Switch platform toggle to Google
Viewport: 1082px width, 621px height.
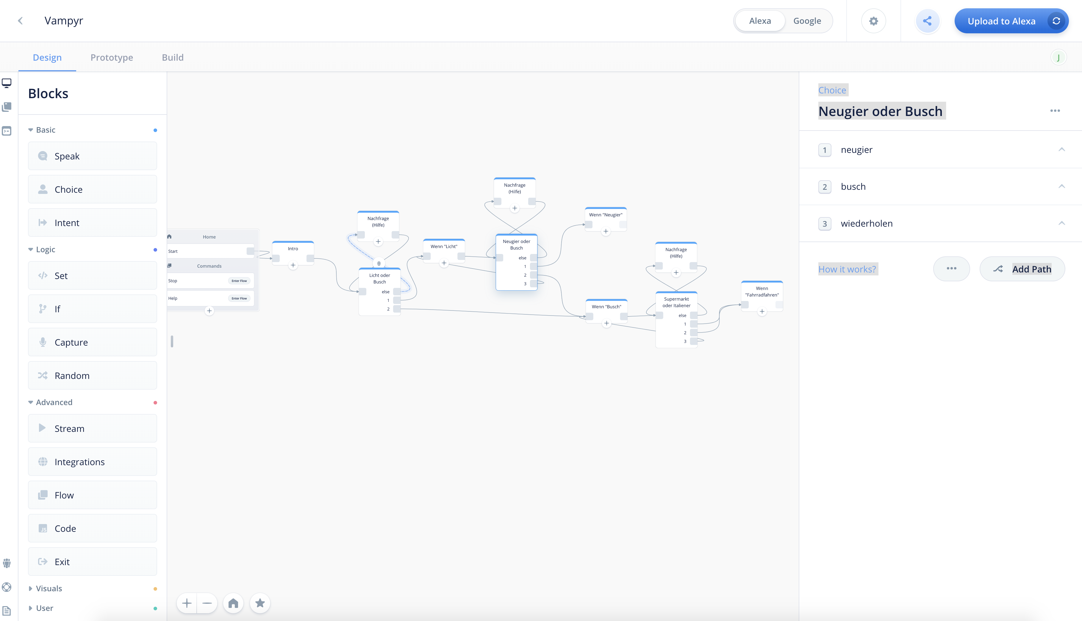coord(807,21)
